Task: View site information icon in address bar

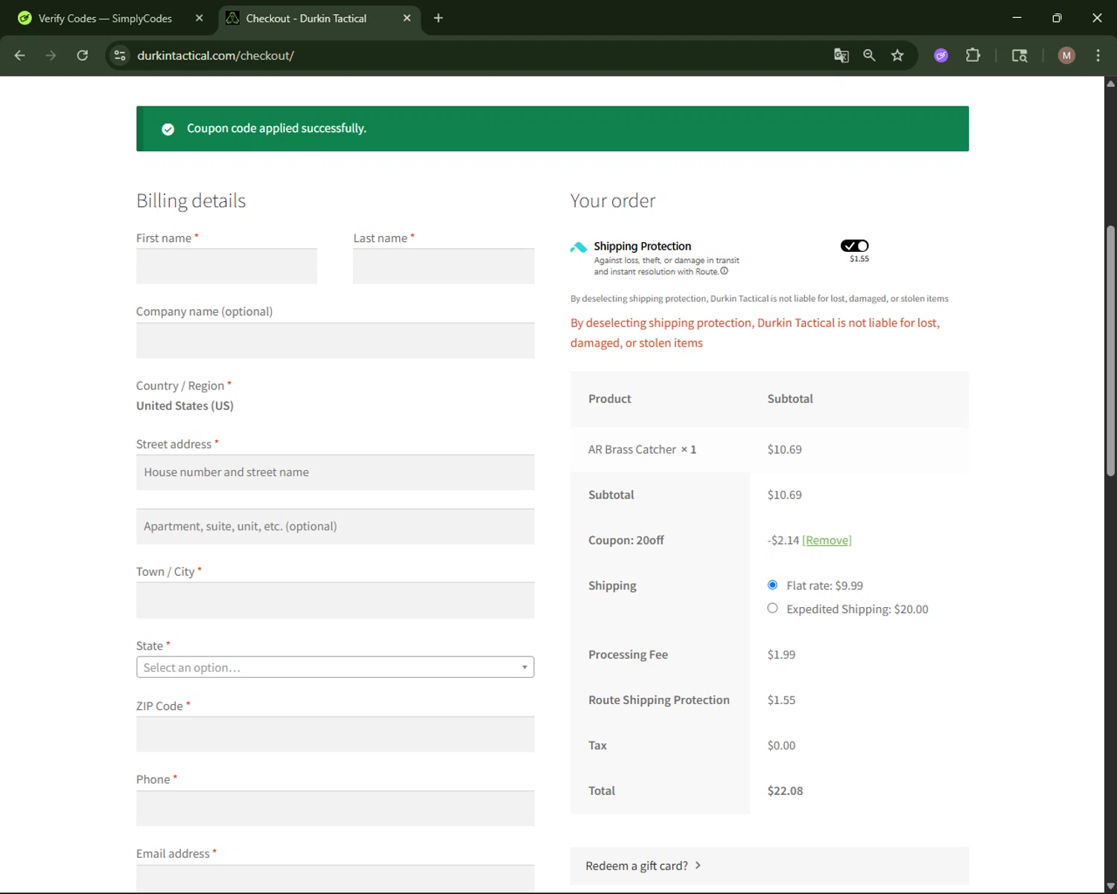Action: (120, 55)
